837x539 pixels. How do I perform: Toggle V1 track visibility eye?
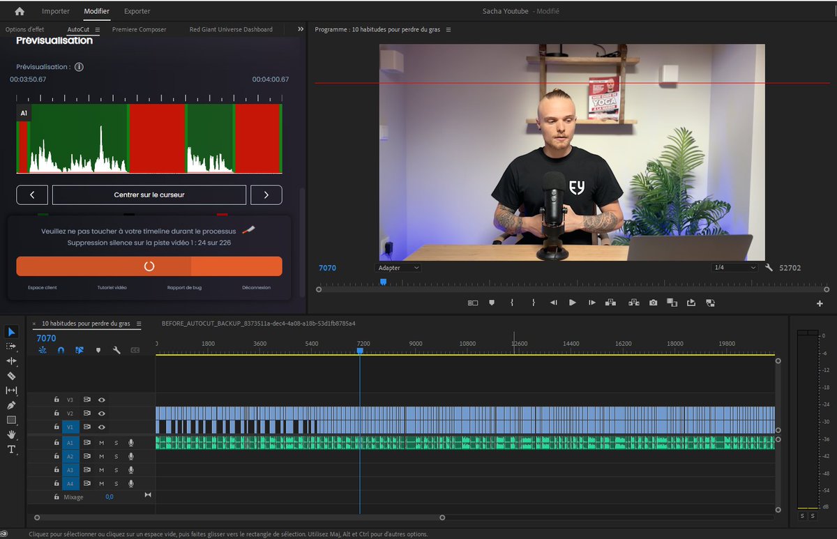102,427
